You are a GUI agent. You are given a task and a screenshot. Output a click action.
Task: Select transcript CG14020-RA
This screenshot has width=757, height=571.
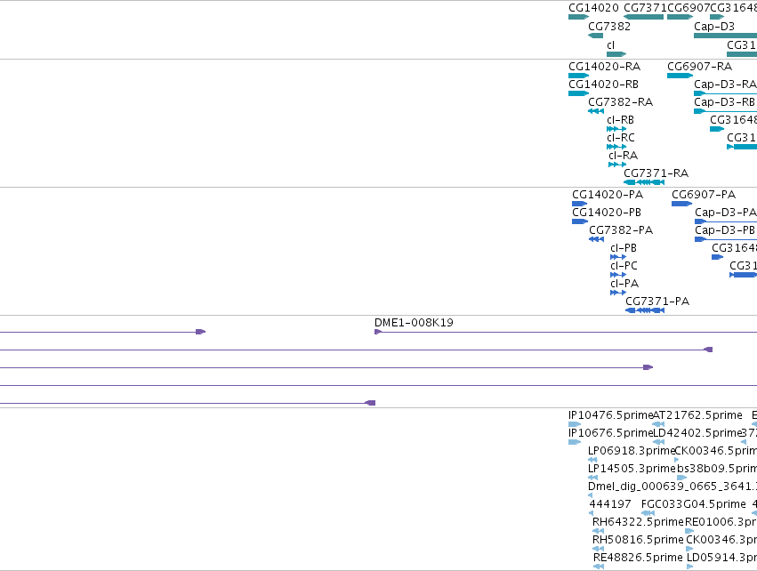tap(604, 66)
